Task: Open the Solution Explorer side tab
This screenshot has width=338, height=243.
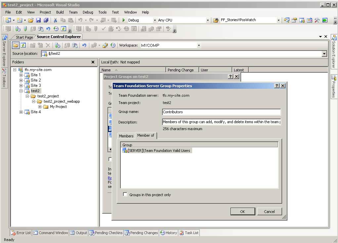Action: click(x=334, y=52)
